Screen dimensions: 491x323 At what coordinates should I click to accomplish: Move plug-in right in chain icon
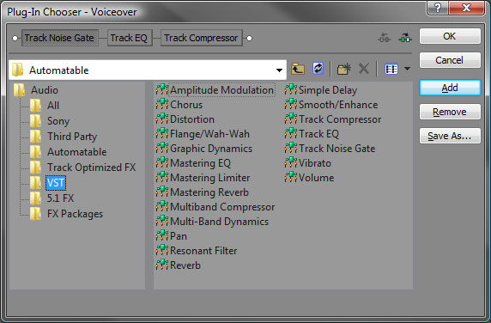click(x=405, y=38)
